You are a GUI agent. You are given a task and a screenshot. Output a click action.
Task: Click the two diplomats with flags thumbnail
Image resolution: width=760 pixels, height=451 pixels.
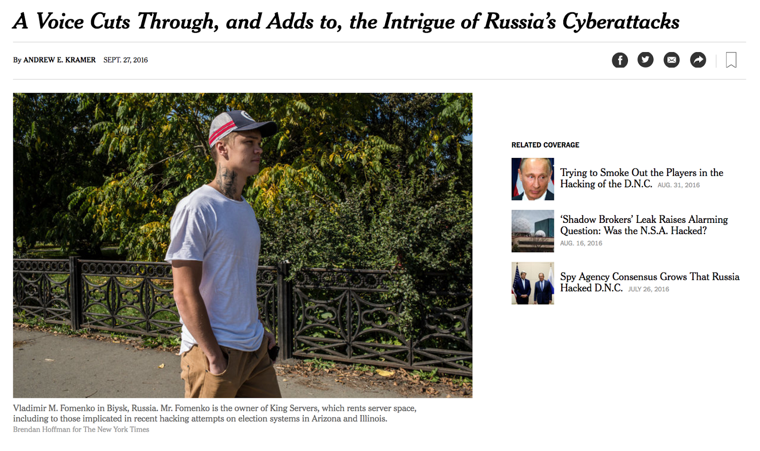click(x=532, y=283)
